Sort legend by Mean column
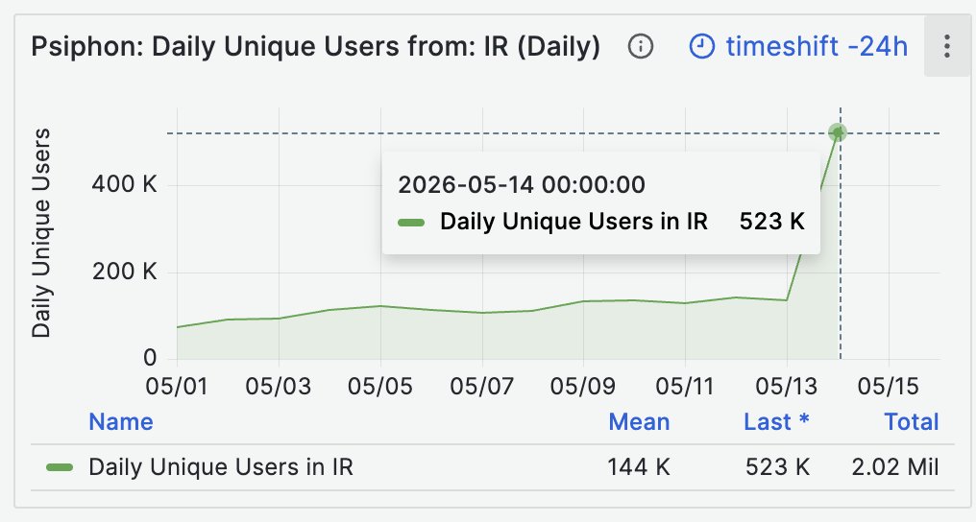This screenshot has width=976, height=522. 639,422
